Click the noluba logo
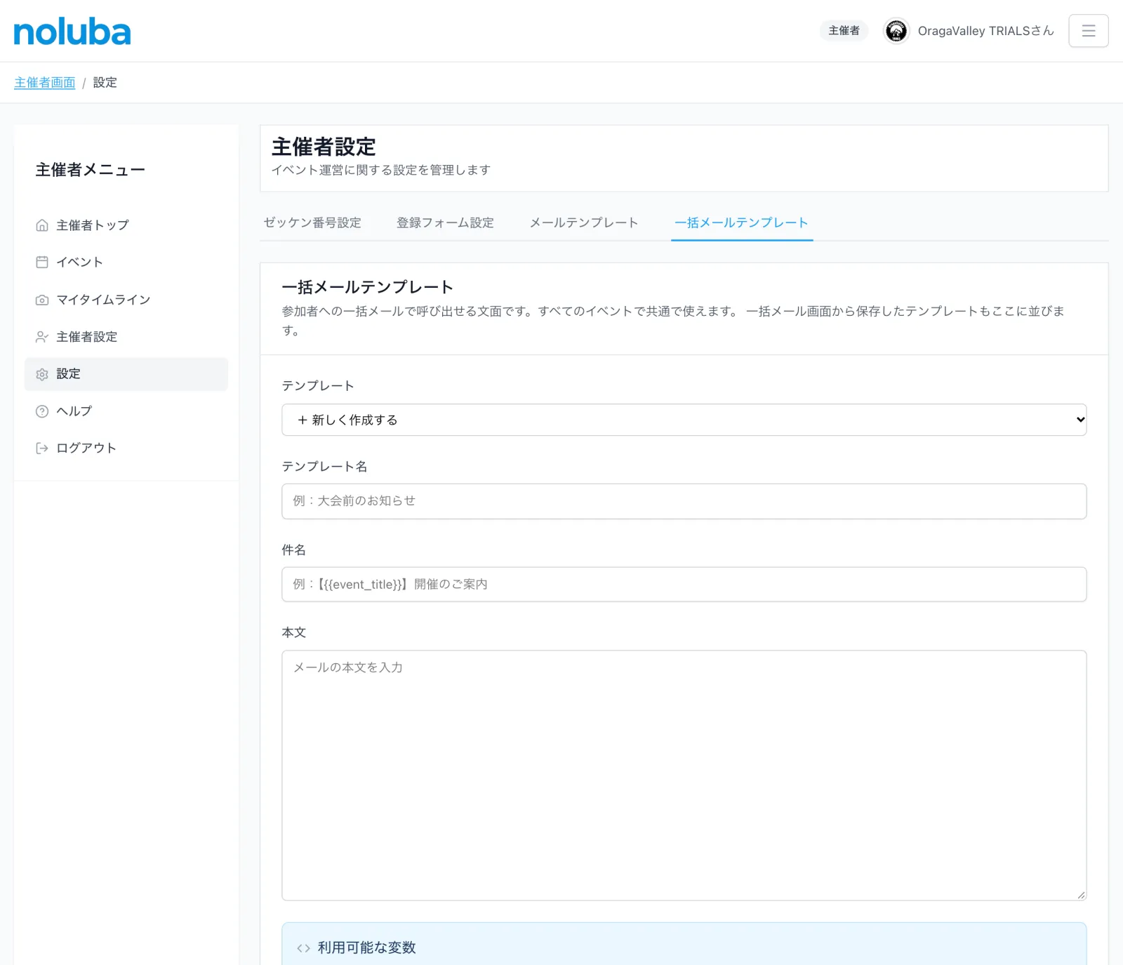The width and height of the screenshot is (1123, 965). coord(72,32)
